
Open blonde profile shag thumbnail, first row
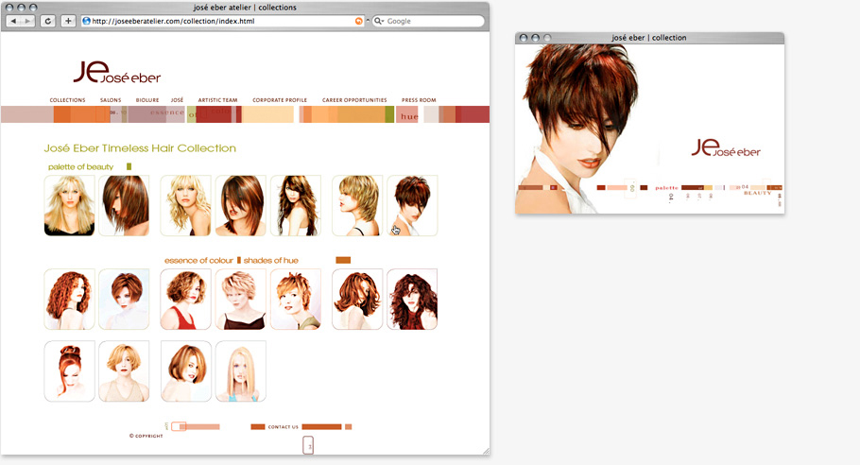357,206
